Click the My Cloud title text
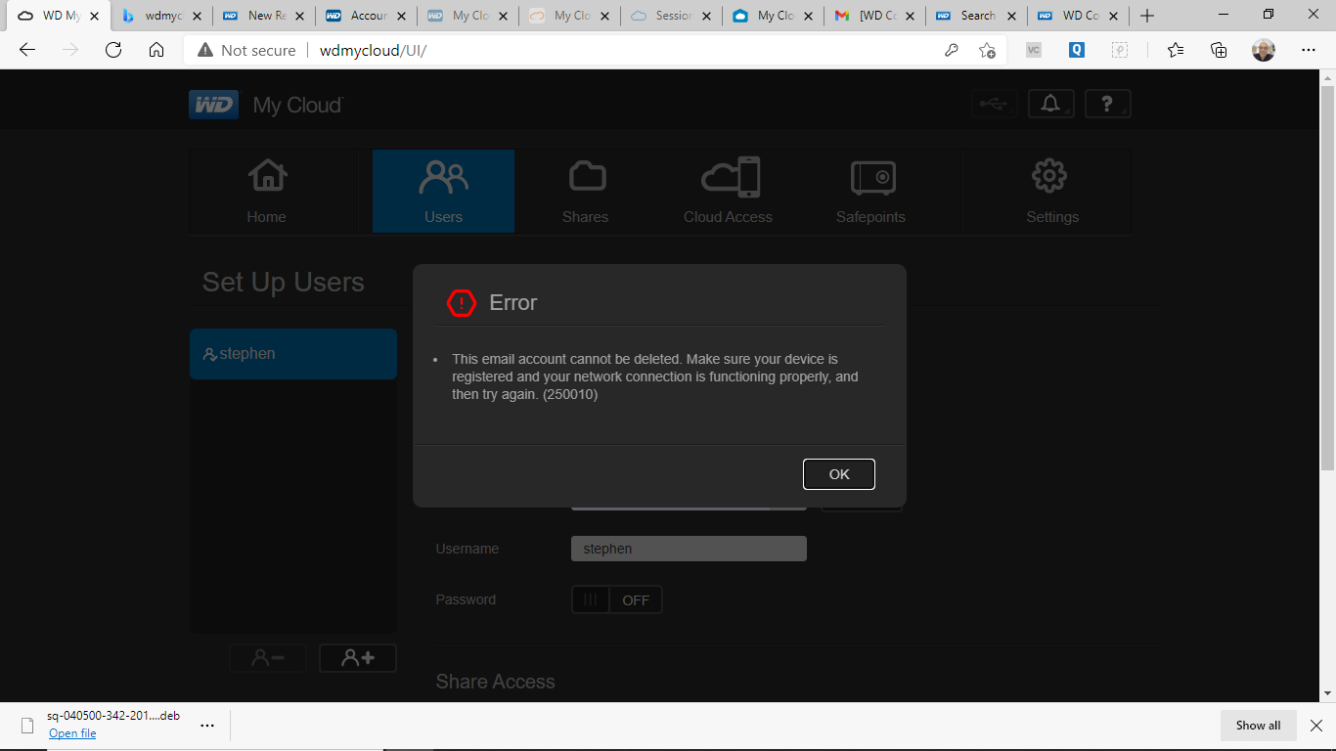Image resolution: width=1336 pixels, height=751 pixels. pos(298,105)
